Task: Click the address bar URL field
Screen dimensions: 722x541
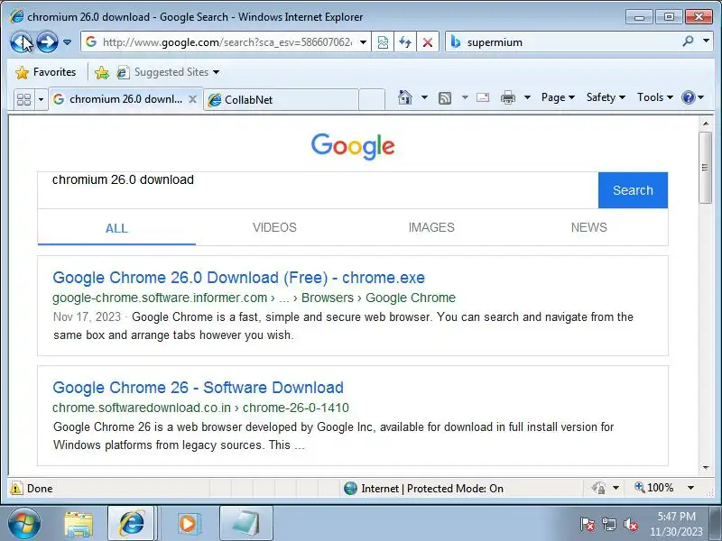Action: click(x=226, y=42)
